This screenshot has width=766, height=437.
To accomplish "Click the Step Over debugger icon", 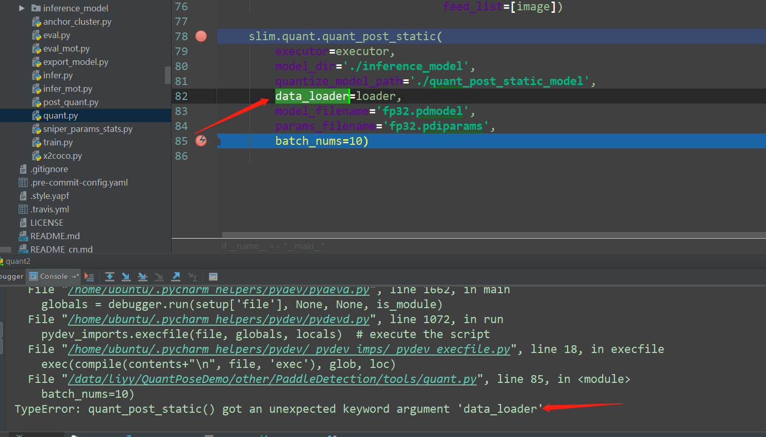I will [110, 277].
